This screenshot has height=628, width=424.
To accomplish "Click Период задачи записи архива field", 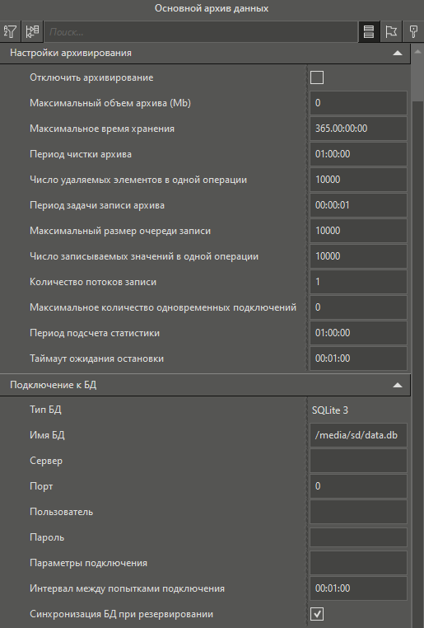I will [358, 205].
